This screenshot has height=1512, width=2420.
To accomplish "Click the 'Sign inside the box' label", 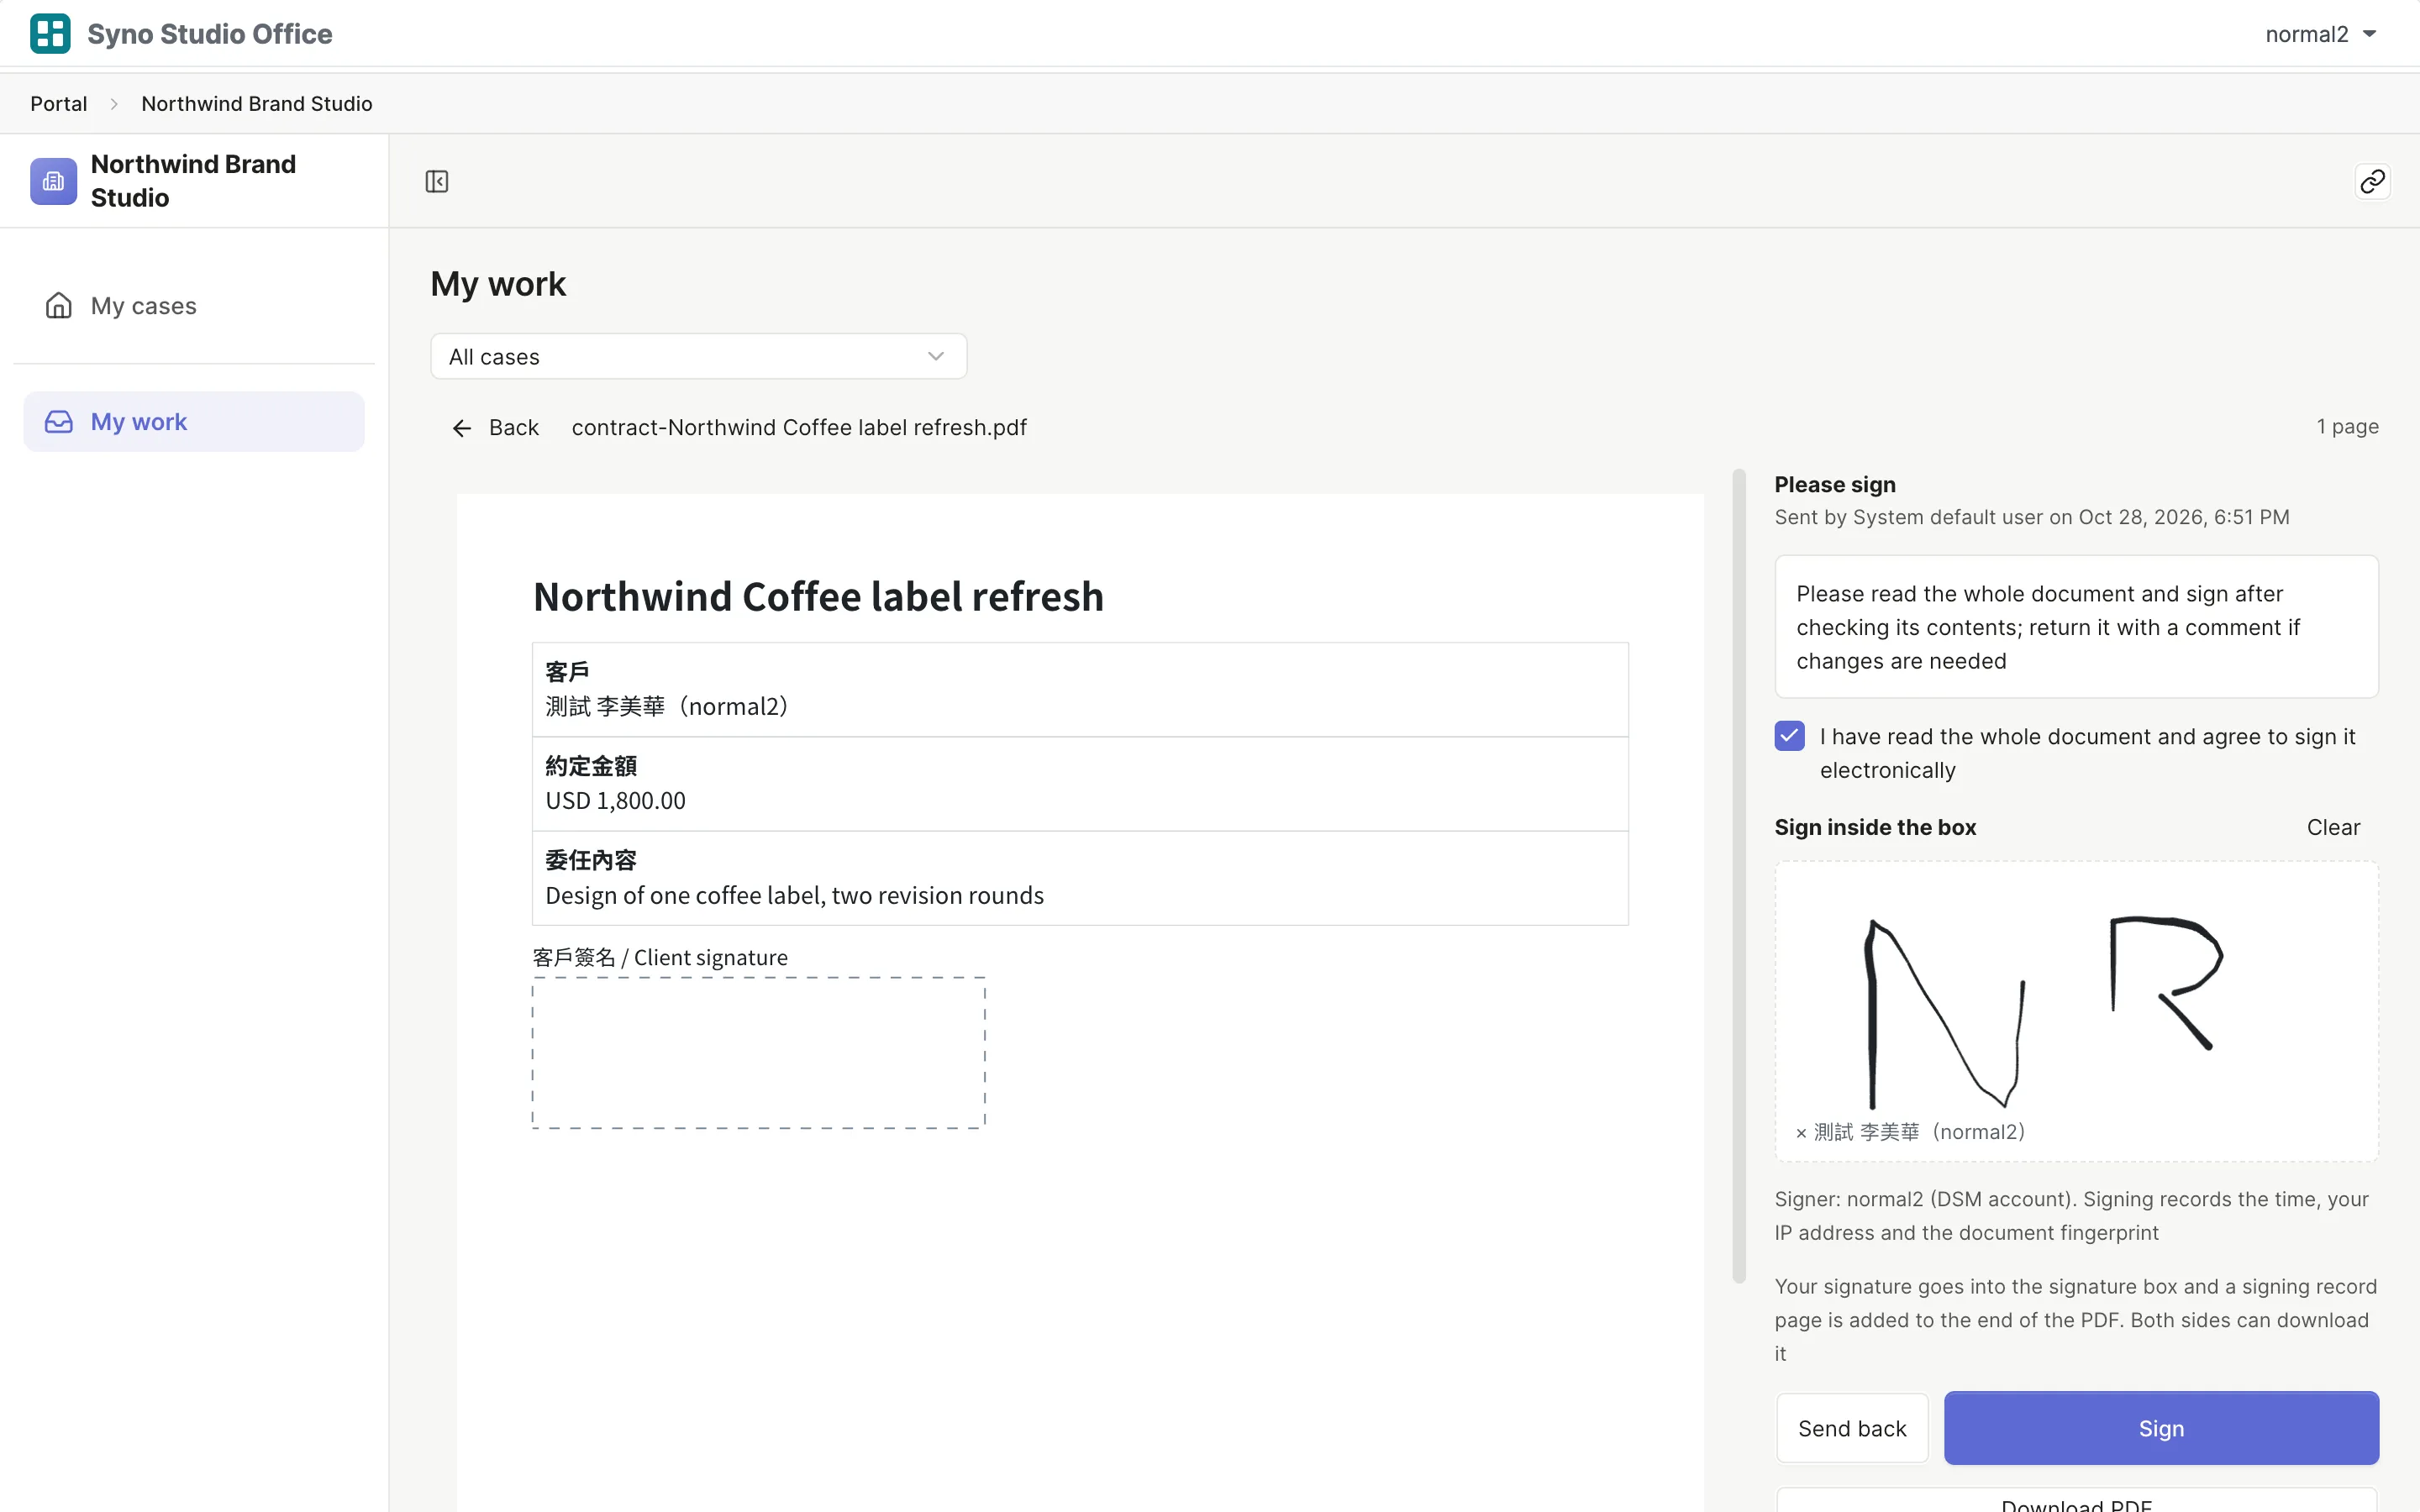I will coord(1875,827).
